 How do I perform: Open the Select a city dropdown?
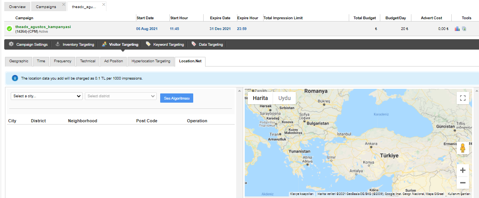(x=46, y=96)
